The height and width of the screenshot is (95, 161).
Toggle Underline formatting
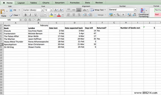tap(35, 15)
